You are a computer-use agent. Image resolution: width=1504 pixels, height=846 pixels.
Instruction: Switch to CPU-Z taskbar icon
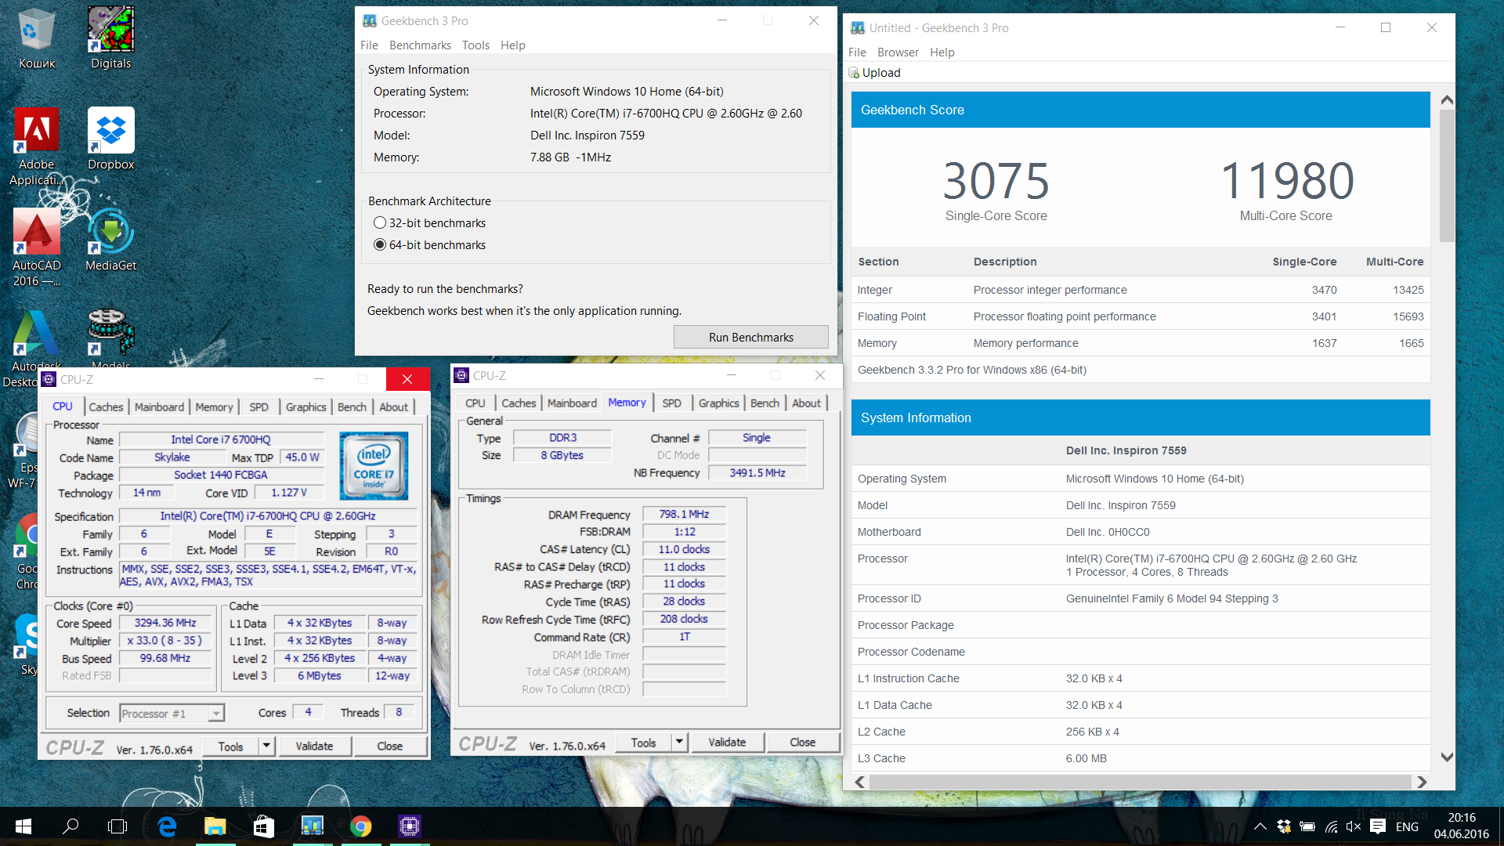410,826
